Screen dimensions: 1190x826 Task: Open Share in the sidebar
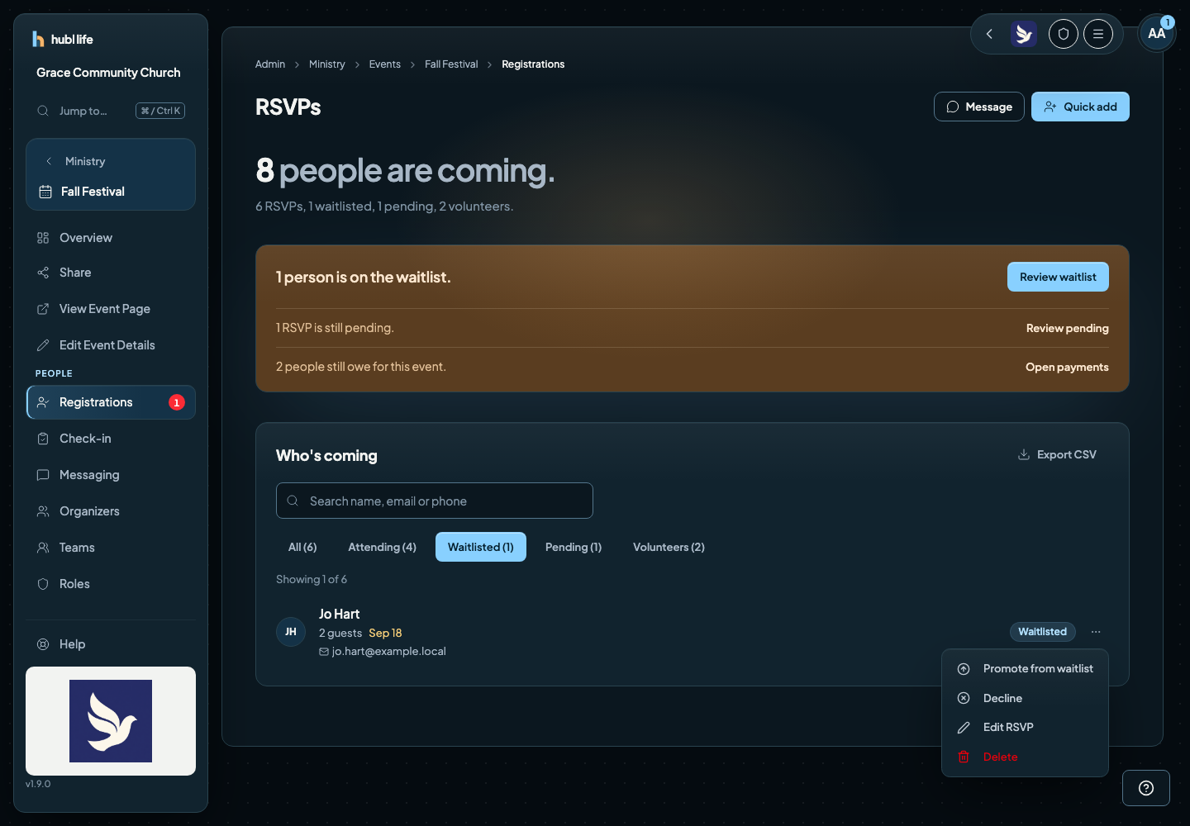click(x=111, y=273)
